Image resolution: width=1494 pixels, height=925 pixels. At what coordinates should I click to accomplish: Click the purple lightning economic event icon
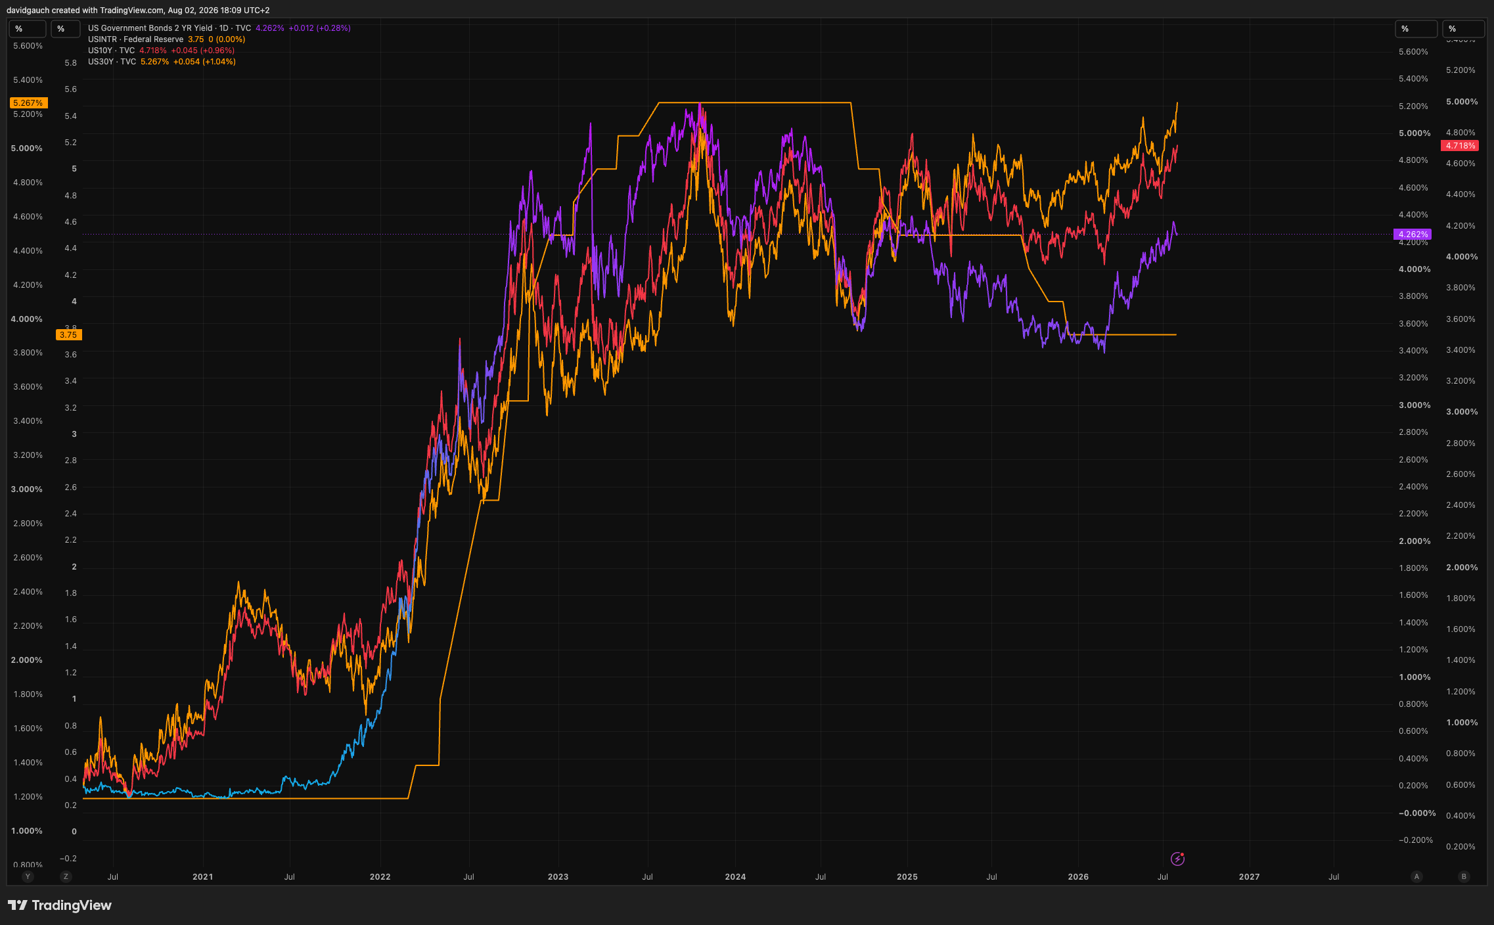[x=1177, y=859]
